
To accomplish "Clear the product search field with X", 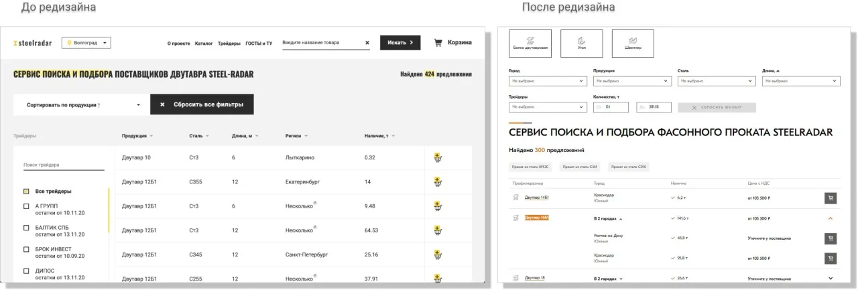I will tap(367, 43).
